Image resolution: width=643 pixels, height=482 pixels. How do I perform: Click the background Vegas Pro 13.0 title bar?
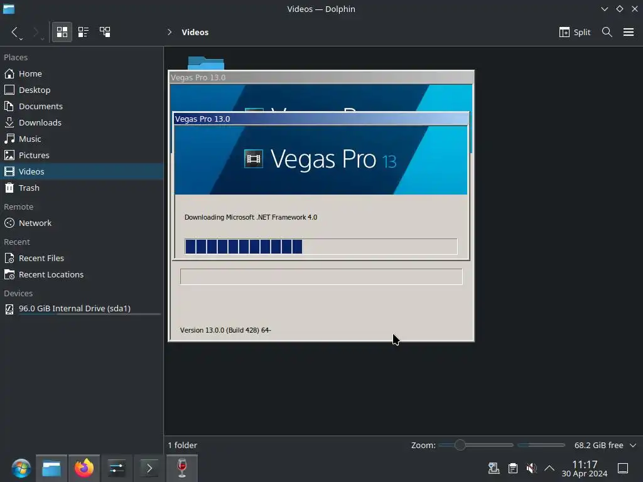click(321, 77)
